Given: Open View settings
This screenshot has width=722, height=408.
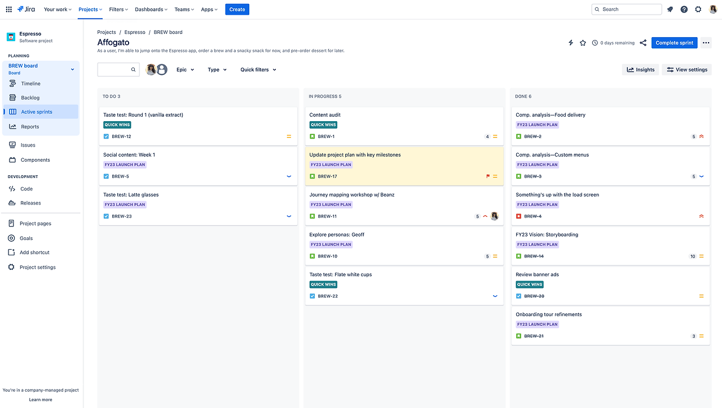Looking at the screenshot, I should [686, 70].
